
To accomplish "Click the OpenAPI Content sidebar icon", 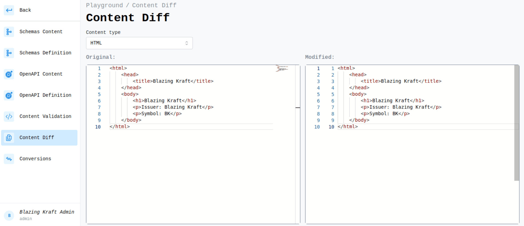I will point(9,74).
